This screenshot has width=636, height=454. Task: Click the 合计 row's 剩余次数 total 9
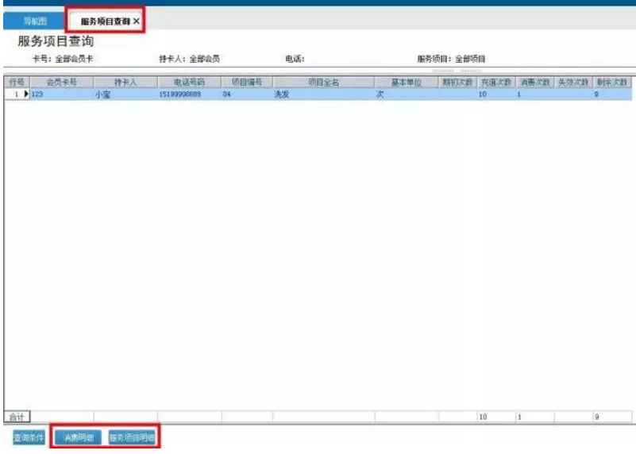(x=612, y=417)
